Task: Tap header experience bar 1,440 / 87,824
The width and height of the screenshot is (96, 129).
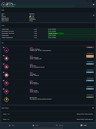Action: (39, 6)
